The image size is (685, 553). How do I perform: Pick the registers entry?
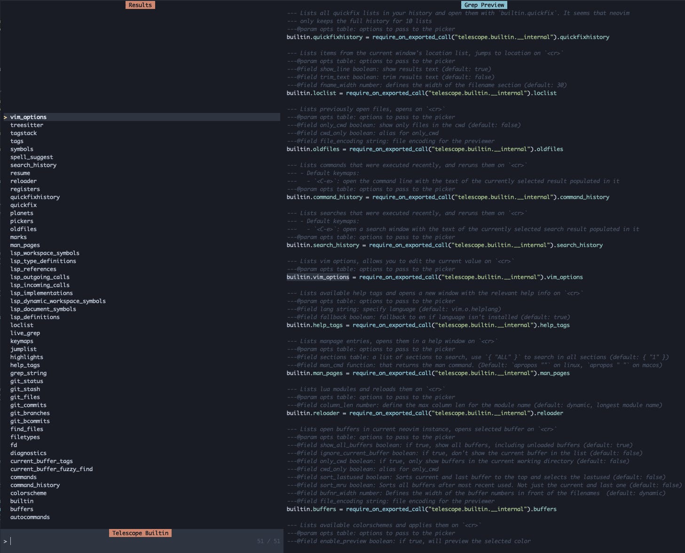tap(25, 189)
